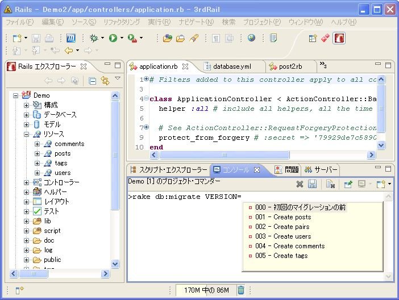Viewport: 399px width, 300px height.
Task: Close the application.rb editor tab
Action: pyautogui.click(x=185, y=66)
